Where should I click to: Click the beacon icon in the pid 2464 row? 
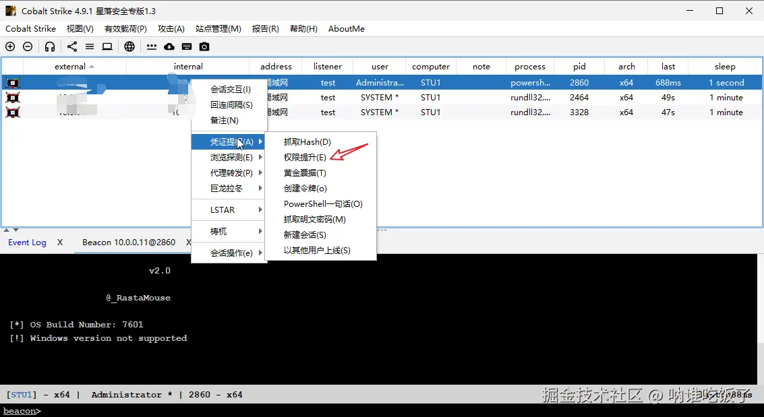[x=13, y=97]
